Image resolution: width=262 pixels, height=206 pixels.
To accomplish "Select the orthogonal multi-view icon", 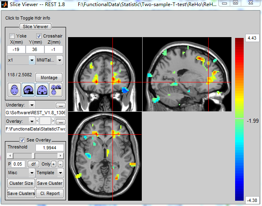I will (x=56, y=90).
